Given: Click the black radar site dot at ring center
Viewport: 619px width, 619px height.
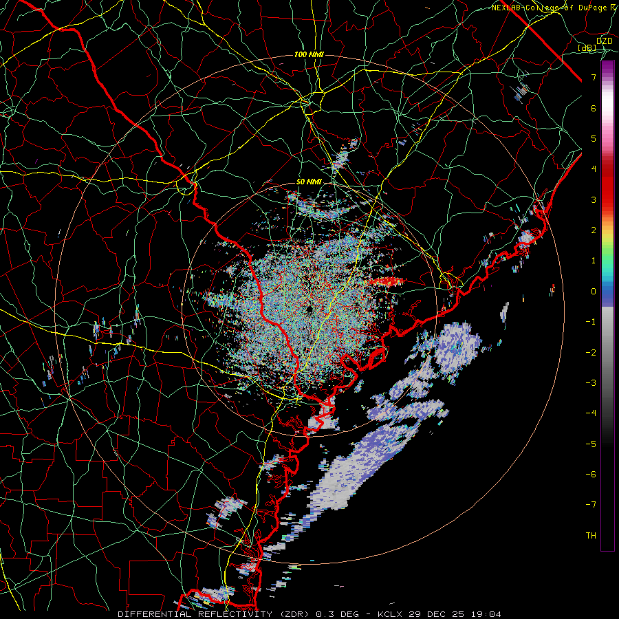Looking at the screenshot, I should [309, 309].
